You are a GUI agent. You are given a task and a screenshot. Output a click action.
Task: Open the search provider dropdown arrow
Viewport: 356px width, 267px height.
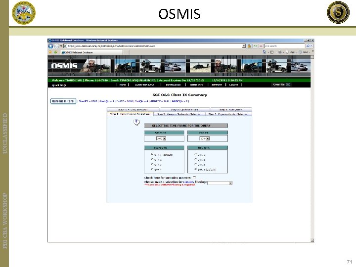312,46
